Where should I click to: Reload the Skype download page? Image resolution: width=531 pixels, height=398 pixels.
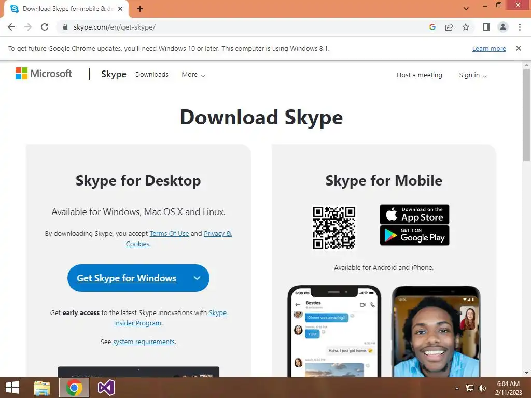[x=45, y=27]
